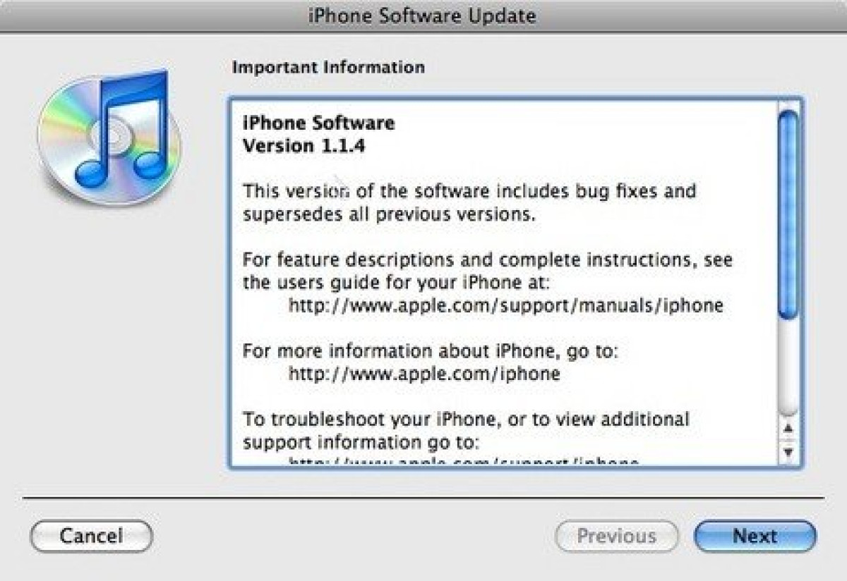Click the scroll up arrow
The image size is (847, 581).
(788, 428)
